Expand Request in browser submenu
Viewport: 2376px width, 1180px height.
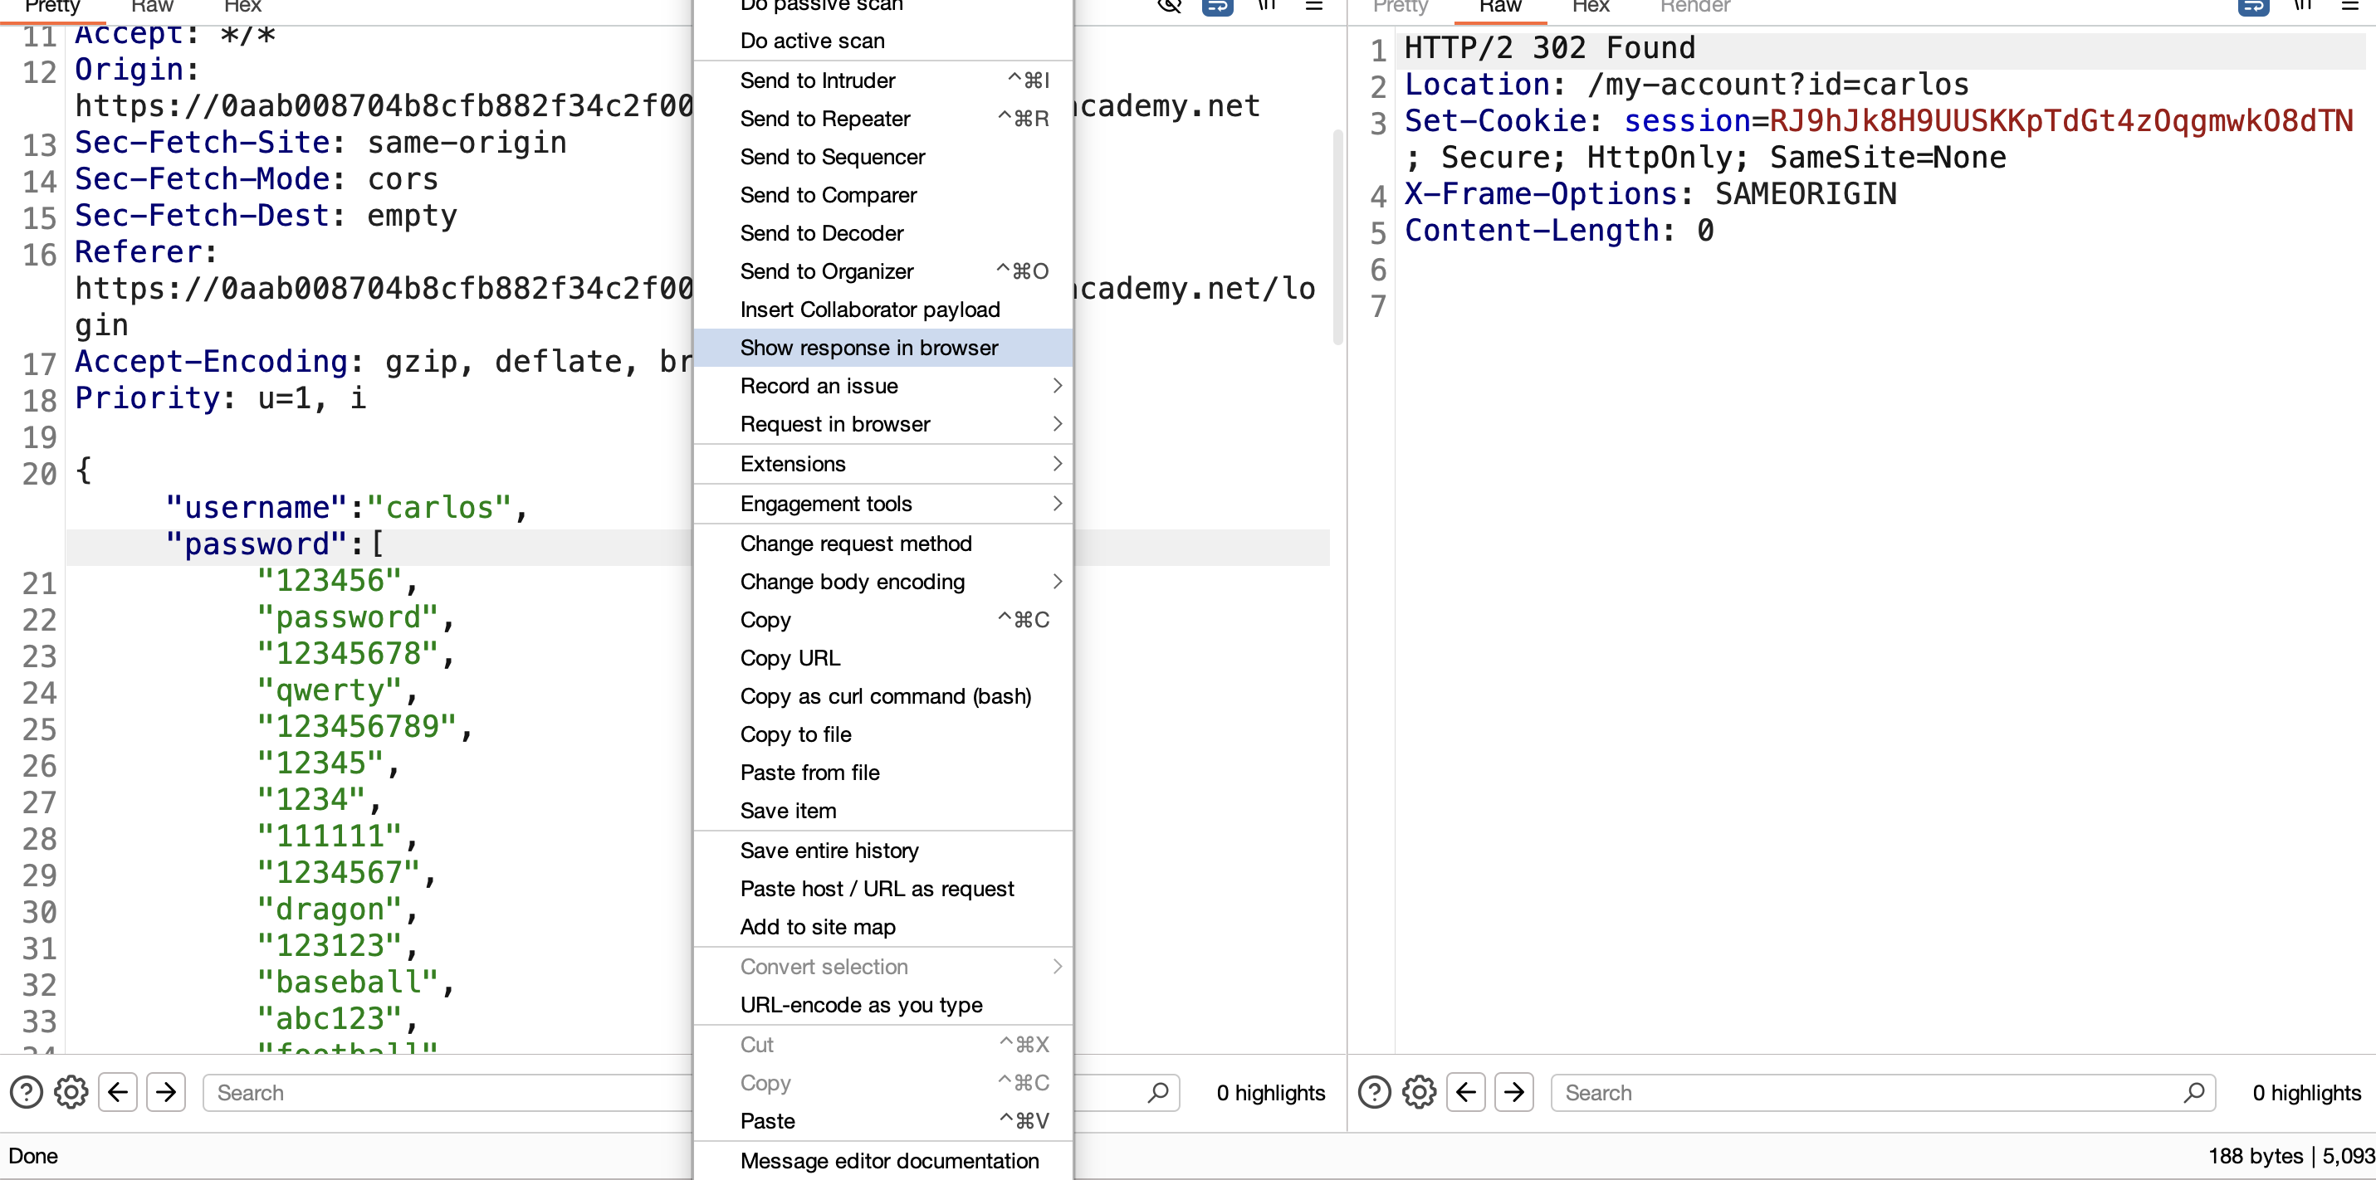[883, 424]
